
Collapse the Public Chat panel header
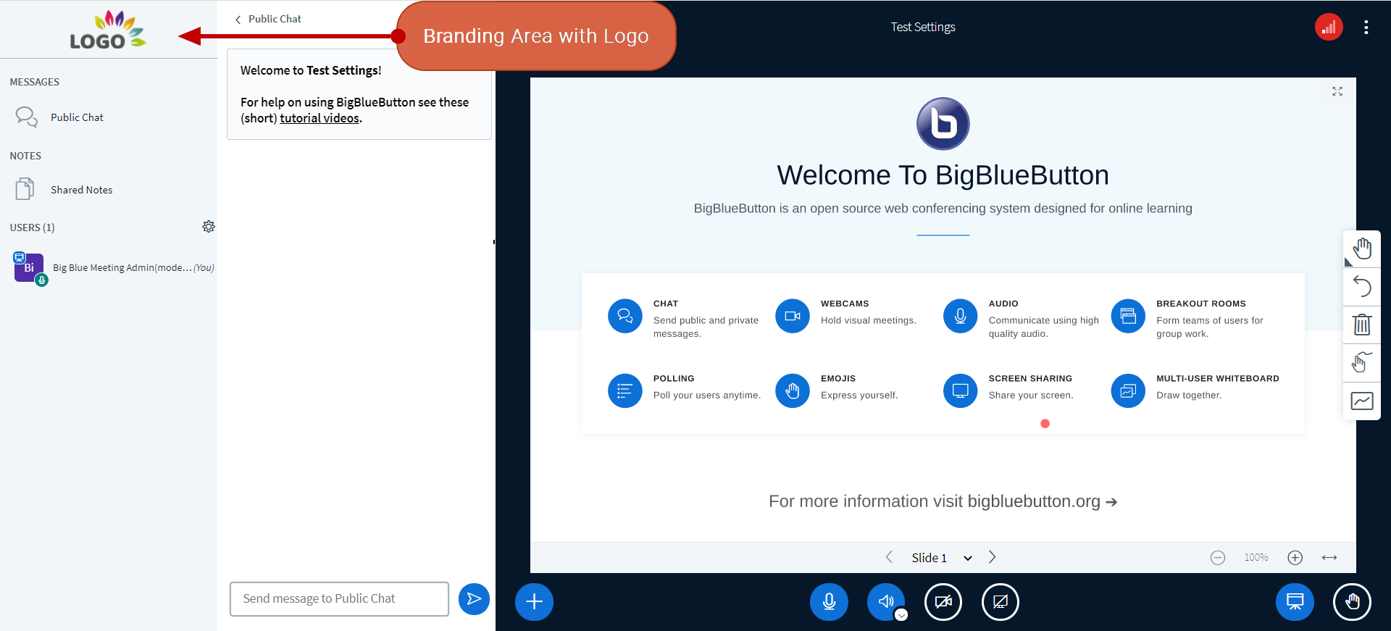(x=267, y=19)
